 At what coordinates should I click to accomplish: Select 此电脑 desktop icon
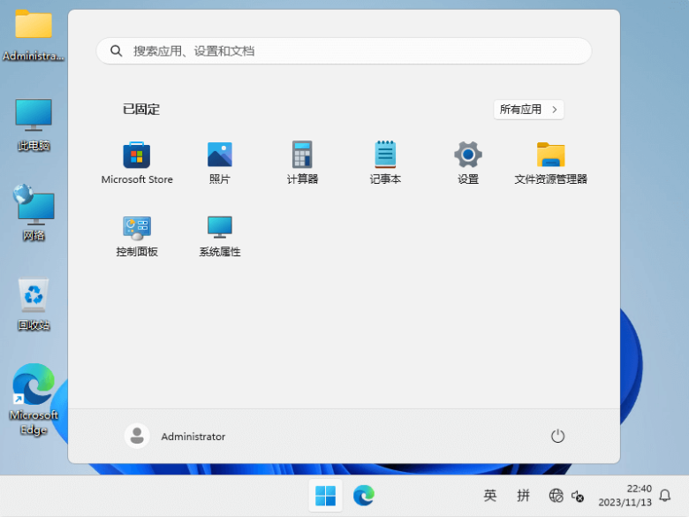tap(34, 125)
